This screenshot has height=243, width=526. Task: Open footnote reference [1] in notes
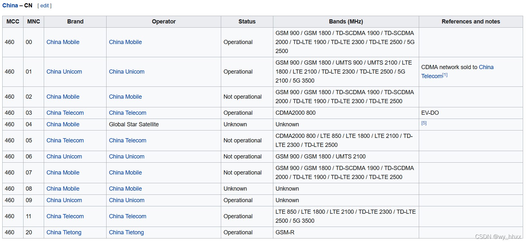click(x=445, y=75)
